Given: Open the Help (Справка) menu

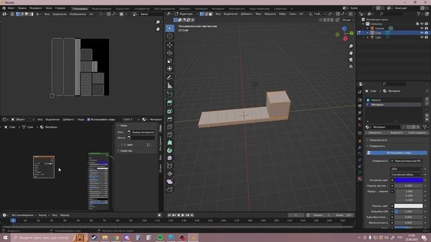Looking at the screenshot, I should (x=60, y=8).
